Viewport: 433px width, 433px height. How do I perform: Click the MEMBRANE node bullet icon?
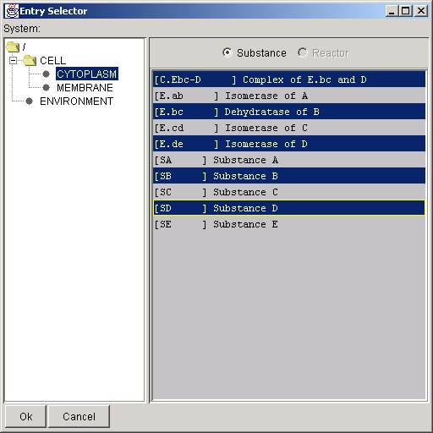coord(46,88)
